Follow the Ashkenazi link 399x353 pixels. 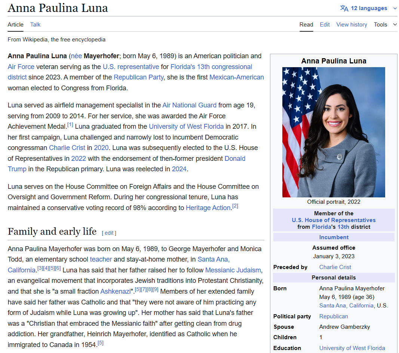pos(116,291)
